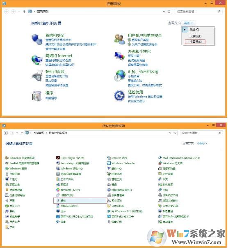Open the 用户帐户和家庭安全 people icon
This screenshot has height=248, width=228.
point(119,39)
